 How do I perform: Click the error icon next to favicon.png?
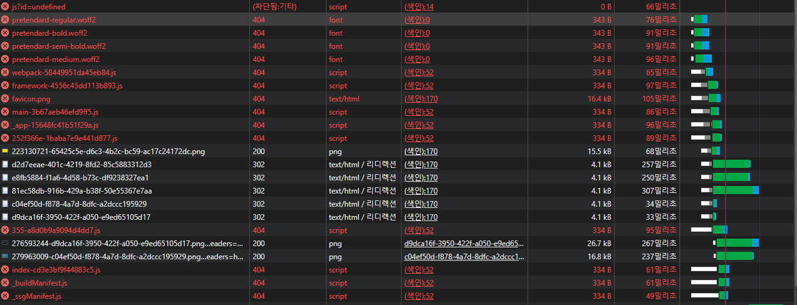(x=5, y=99)
